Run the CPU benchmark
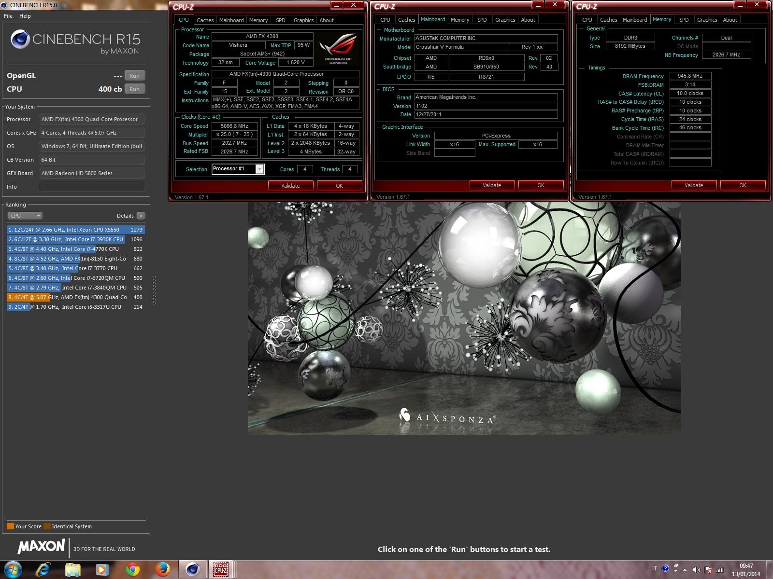The width and height of the screenshot is (773, 579). pyautogui.click(x=135, y=89)
